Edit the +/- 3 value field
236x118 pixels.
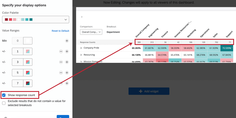pyautogui.click(x=17, y=62)
